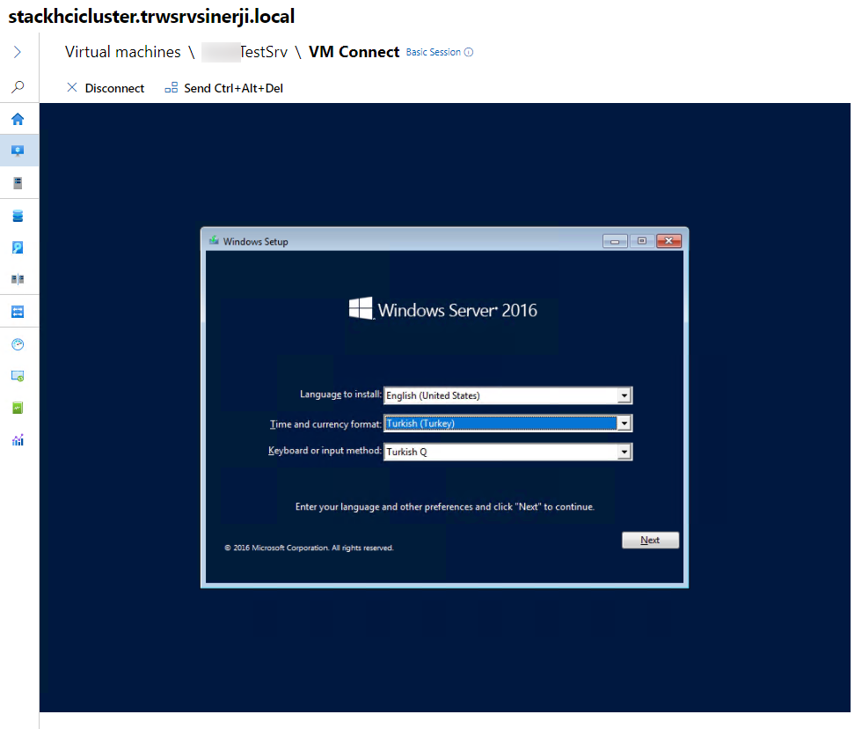862x729 pixels.
Task: Open the purple bar chart icon
Action: point(18,440)
